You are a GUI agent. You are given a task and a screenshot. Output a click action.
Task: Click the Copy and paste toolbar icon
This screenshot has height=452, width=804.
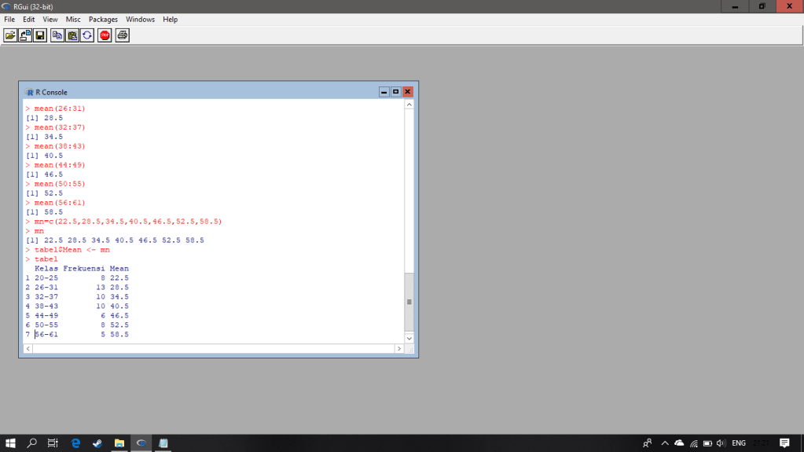pos(86,35)
